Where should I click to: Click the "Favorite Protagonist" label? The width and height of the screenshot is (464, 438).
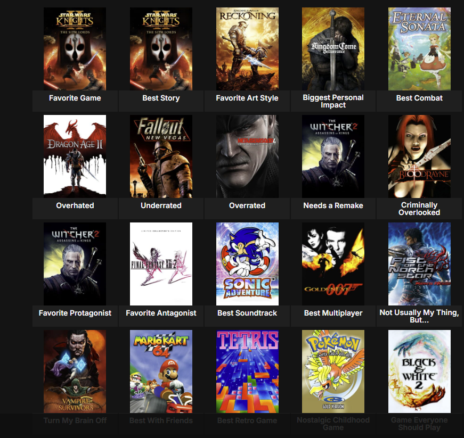tap(75, 313)
